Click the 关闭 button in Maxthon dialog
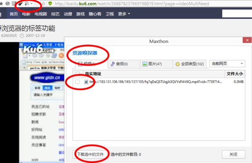Screen dimensions: 252x163 [234, 154]
